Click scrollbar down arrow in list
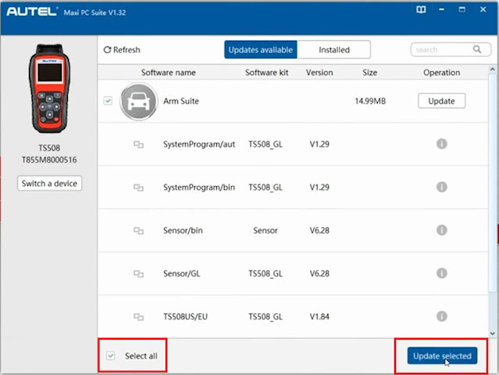Image resolution: width=499 pixels, height=375 pixels. pos(492,334)
